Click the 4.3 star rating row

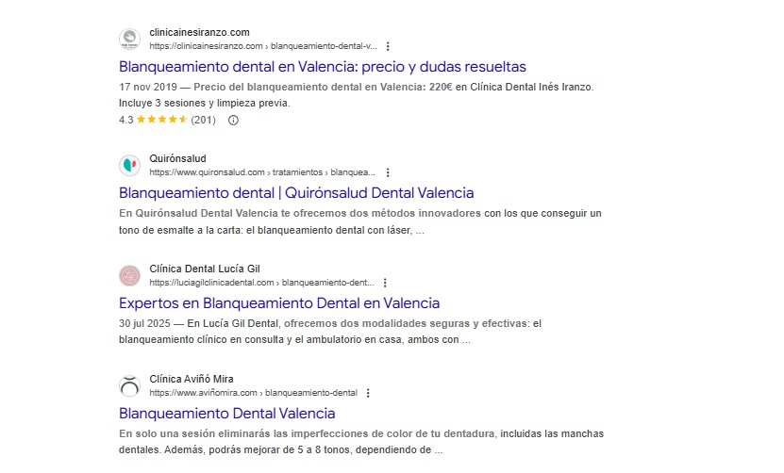point(167,120)
